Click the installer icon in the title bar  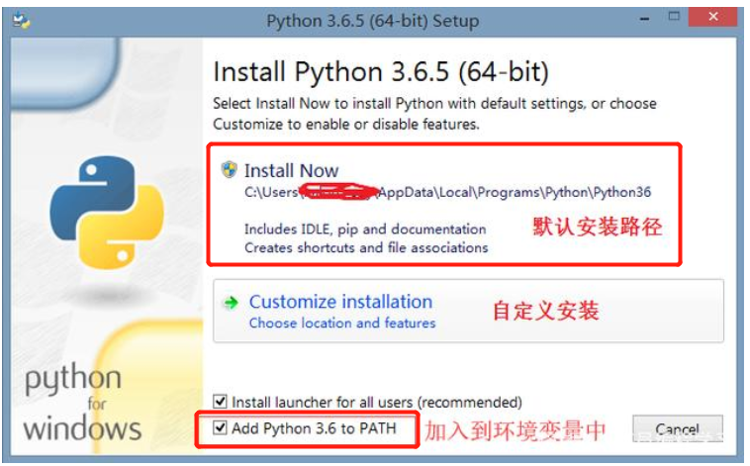(x=21, y=21)
